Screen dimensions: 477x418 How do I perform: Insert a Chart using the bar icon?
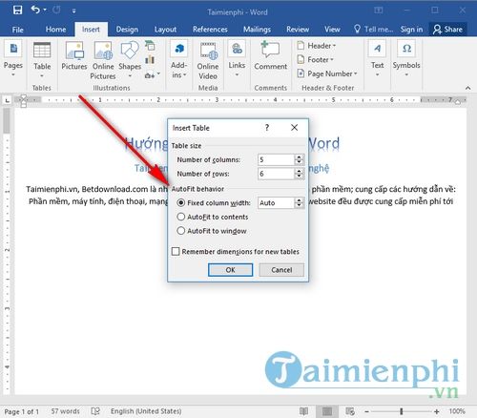click(150, 59)
